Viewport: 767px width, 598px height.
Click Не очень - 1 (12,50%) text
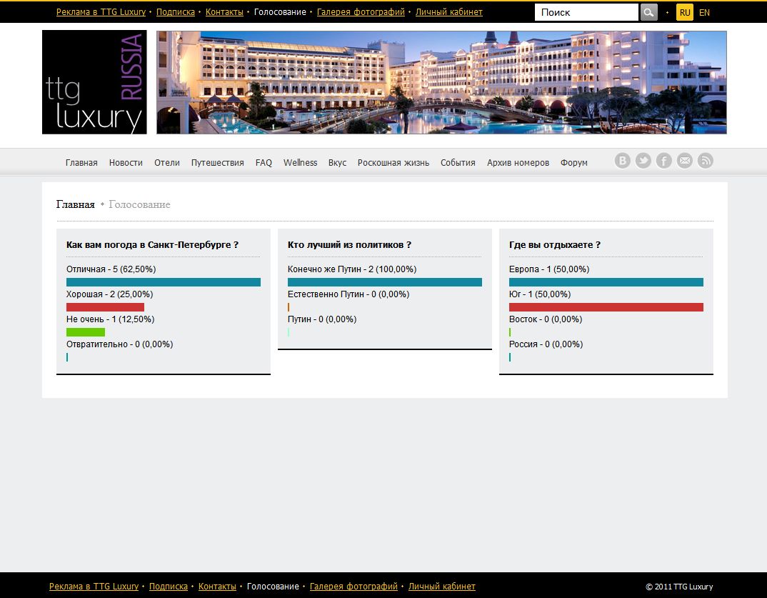pyautogui.click(x=110, y=319)
